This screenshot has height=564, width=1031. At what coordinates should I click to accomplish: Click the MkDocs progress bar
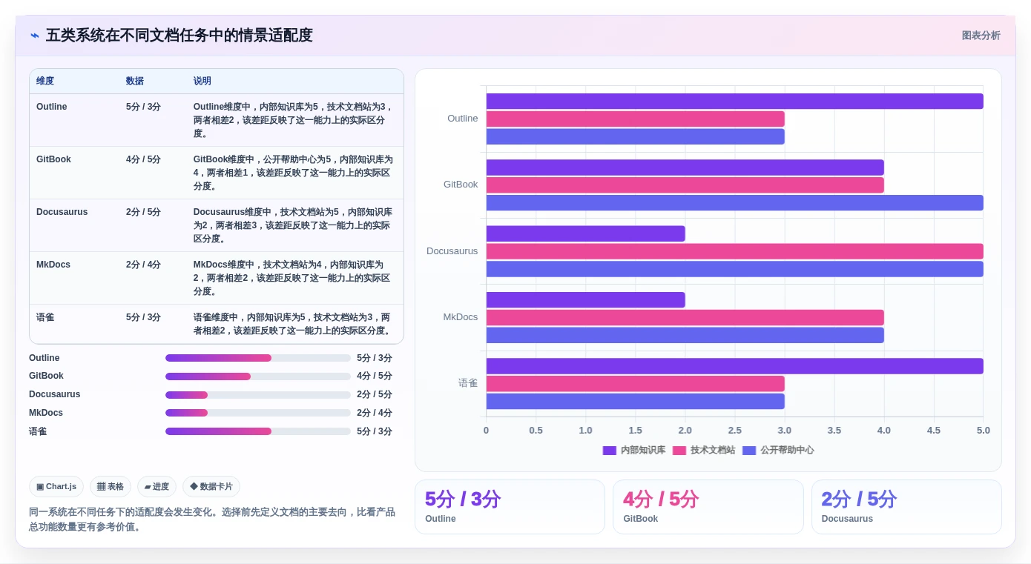[x=258, y=413]
